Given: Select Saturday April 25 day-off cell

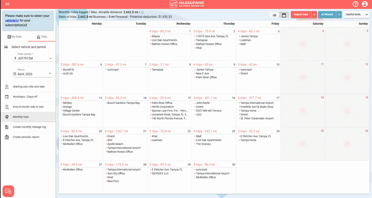Looking at the screenshot, I should click(x=303, y=144).
